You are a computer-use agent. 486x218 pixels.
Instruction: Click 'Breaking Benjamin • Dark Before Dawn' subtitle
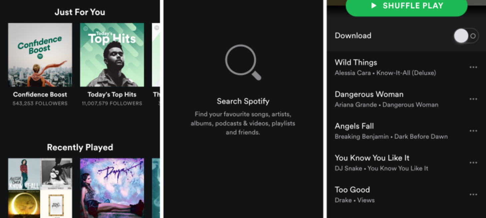(x=391, y=137)
